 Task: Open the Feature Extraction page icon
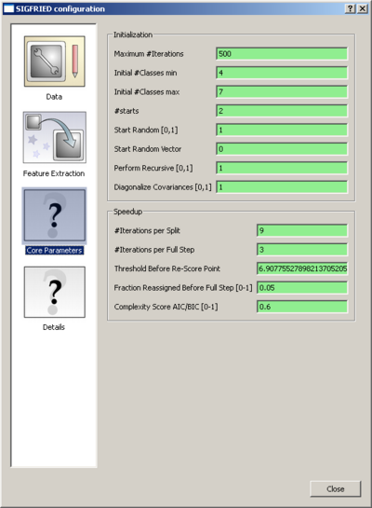(54, 137)
